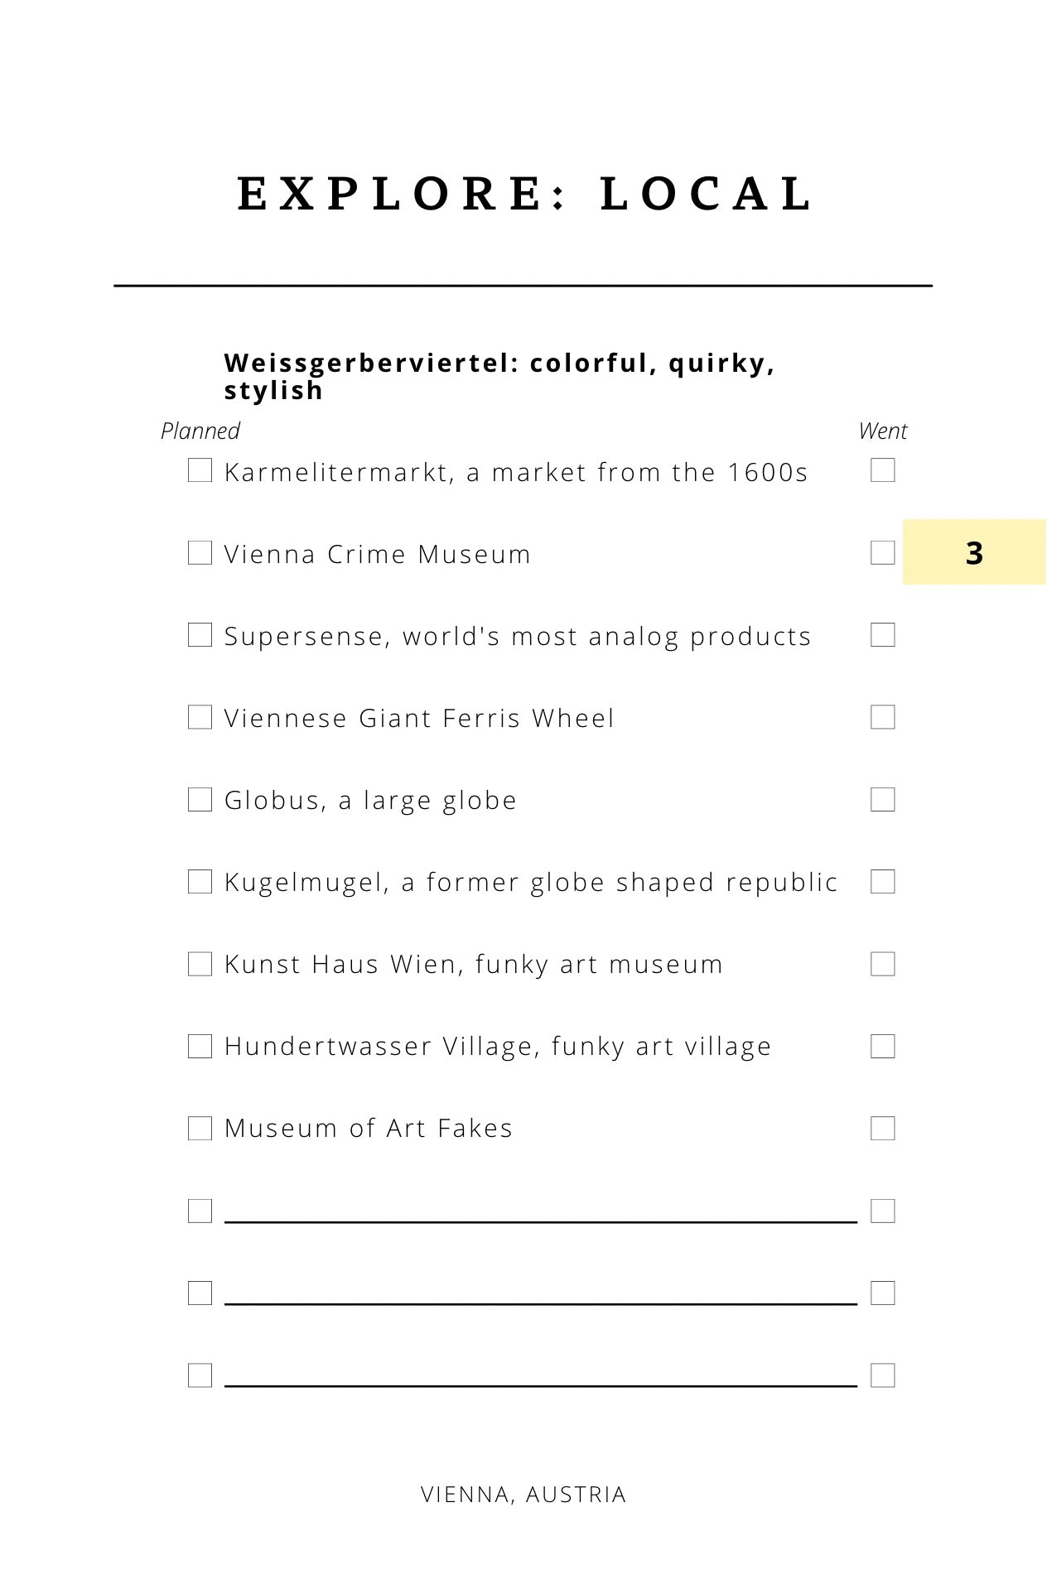Check Planned box for Museum of Art Fakes

pos(200,1128)
